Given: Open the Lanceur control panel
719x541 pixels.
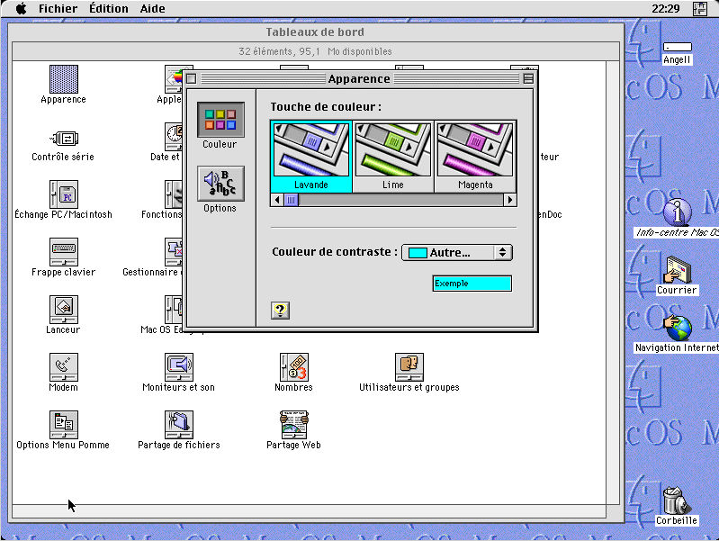Looking at the screenshot, I should (x=63, y=310).
